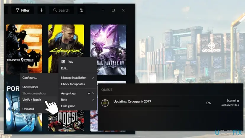Open the Filter button funnel icon

coord(17,10)
